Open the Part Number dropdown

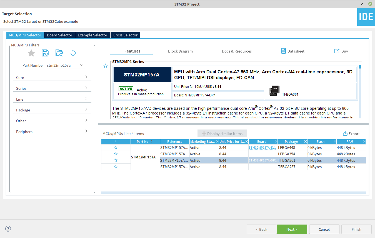click(x=82, y=65)
